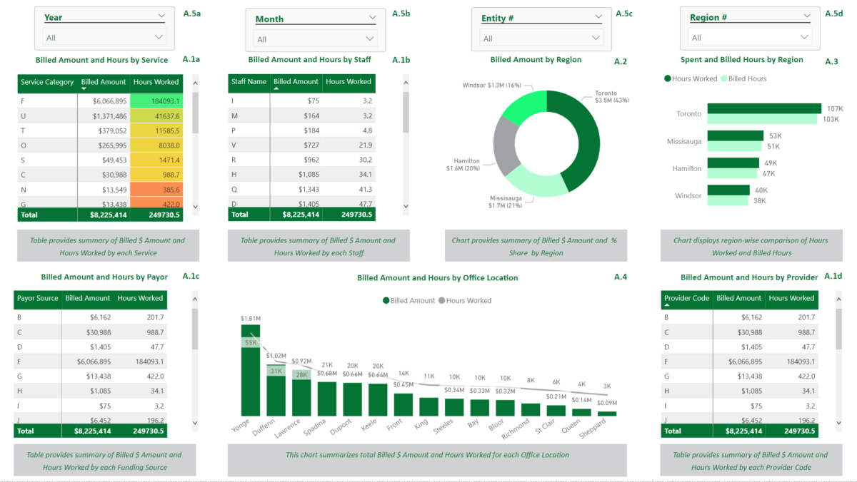Viewport: 857px width, 482px height.
Task: Sort by Billed Amount in Service table
Action: point(104,82)
